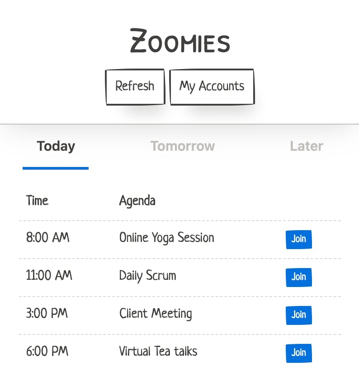The width and height of the screenshot is (359, 389).
Task: Select the Agenda column header
Action: click(x=137, y=201)
